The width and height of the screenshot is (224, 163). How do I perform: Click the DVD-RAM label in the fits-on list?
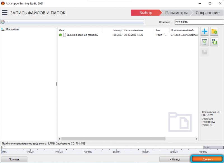(x=207, y=119)
